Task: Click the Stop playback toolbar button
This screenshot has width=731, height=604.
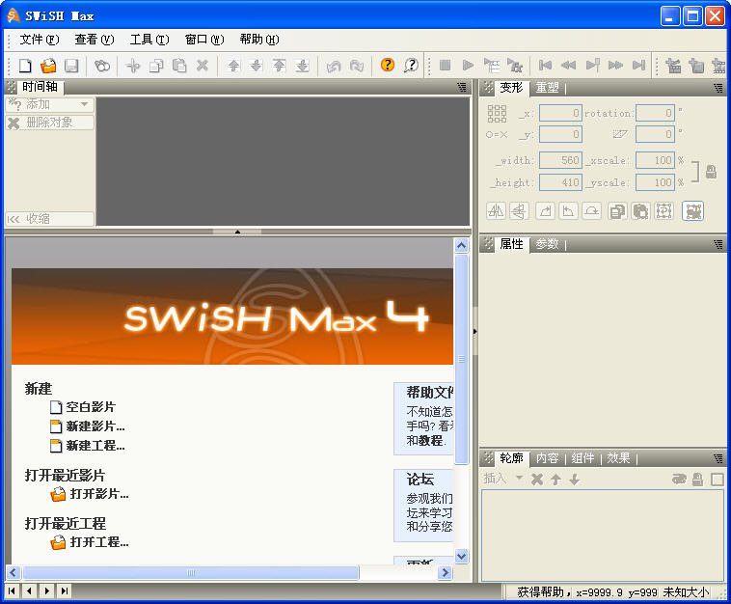Action: (445, 66)
